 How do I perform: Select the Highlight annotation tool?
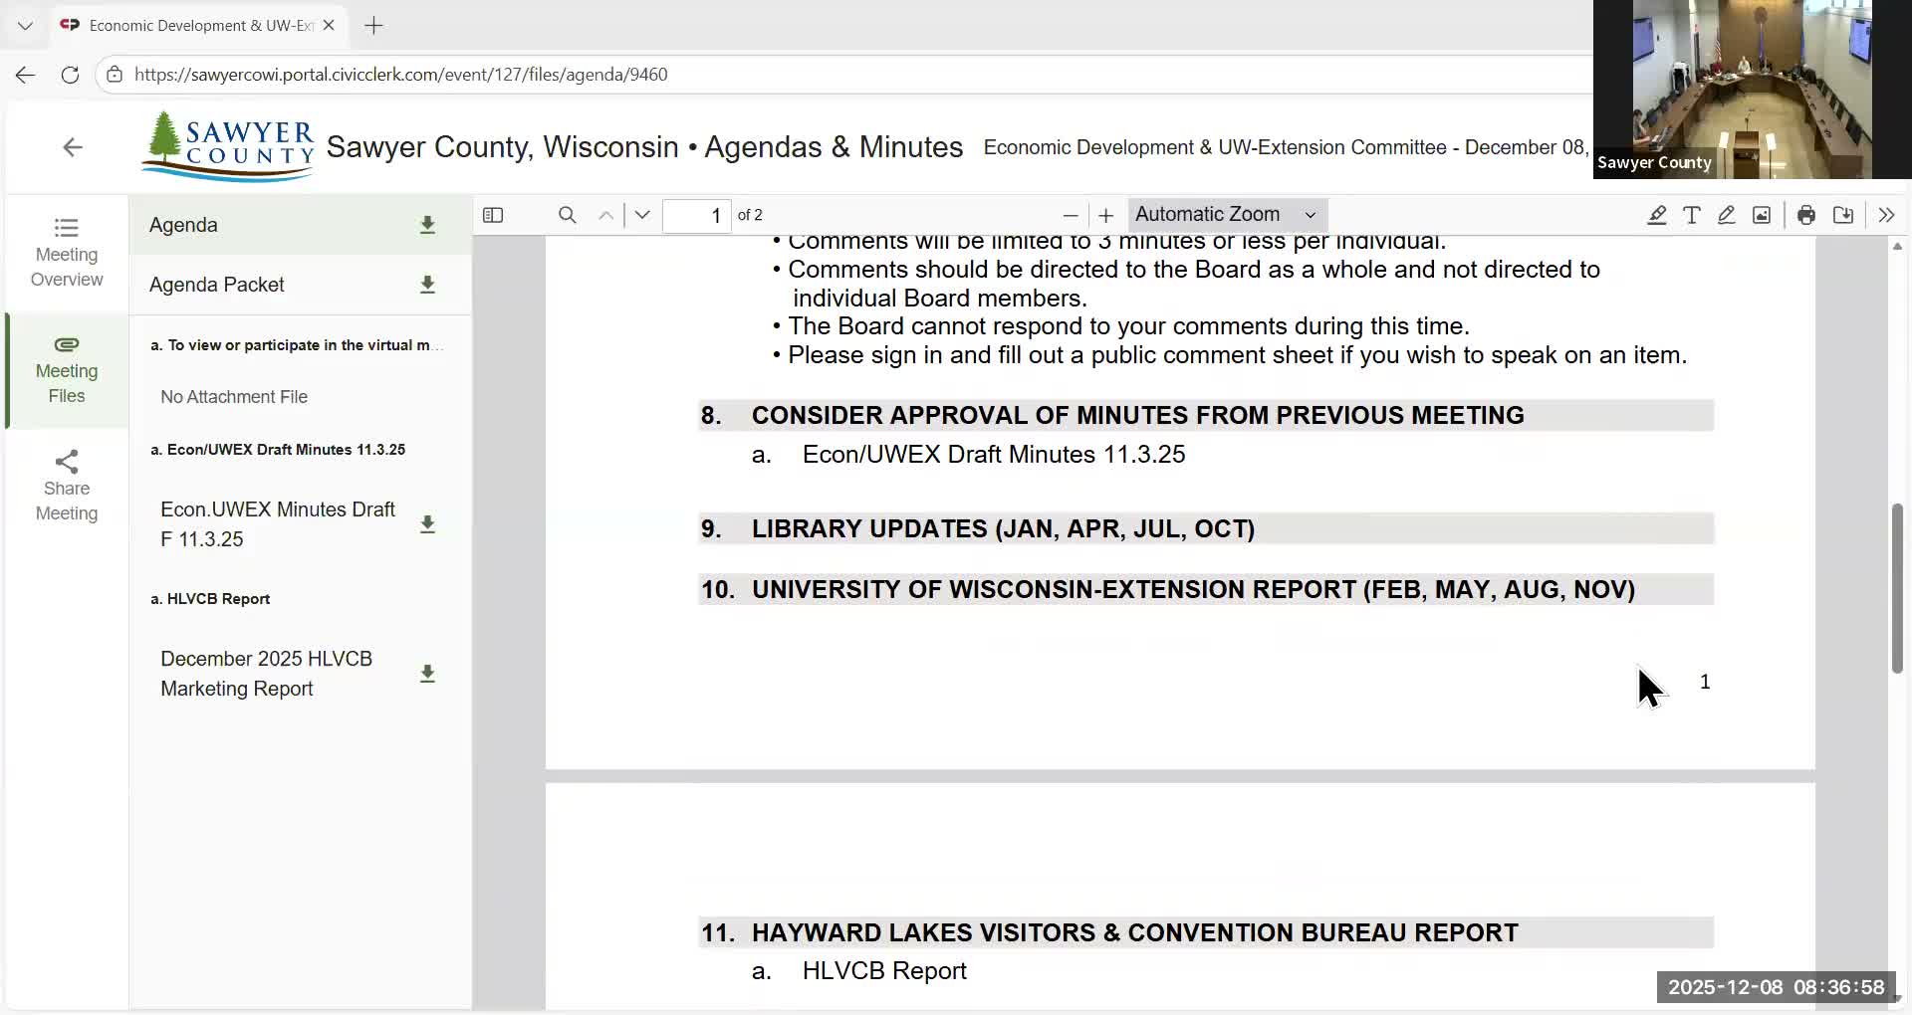1657,215
